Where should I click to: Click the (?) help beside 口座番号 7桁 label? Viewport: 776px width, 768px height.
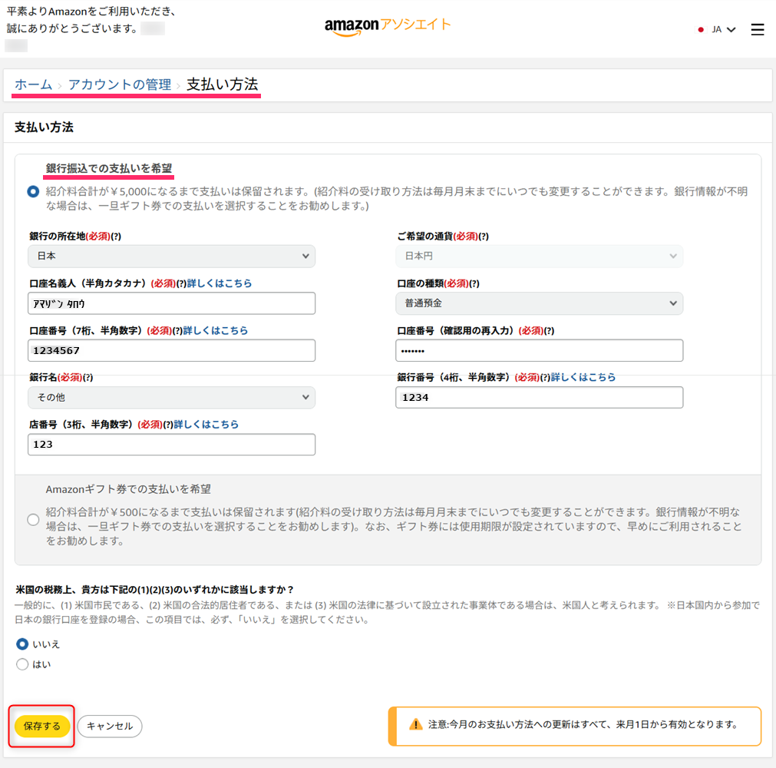click(177, 330)
